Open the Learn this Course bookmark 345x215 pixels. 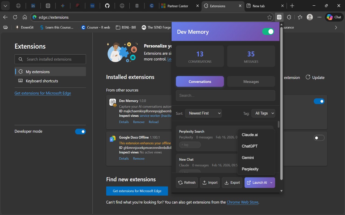[57, 27]
